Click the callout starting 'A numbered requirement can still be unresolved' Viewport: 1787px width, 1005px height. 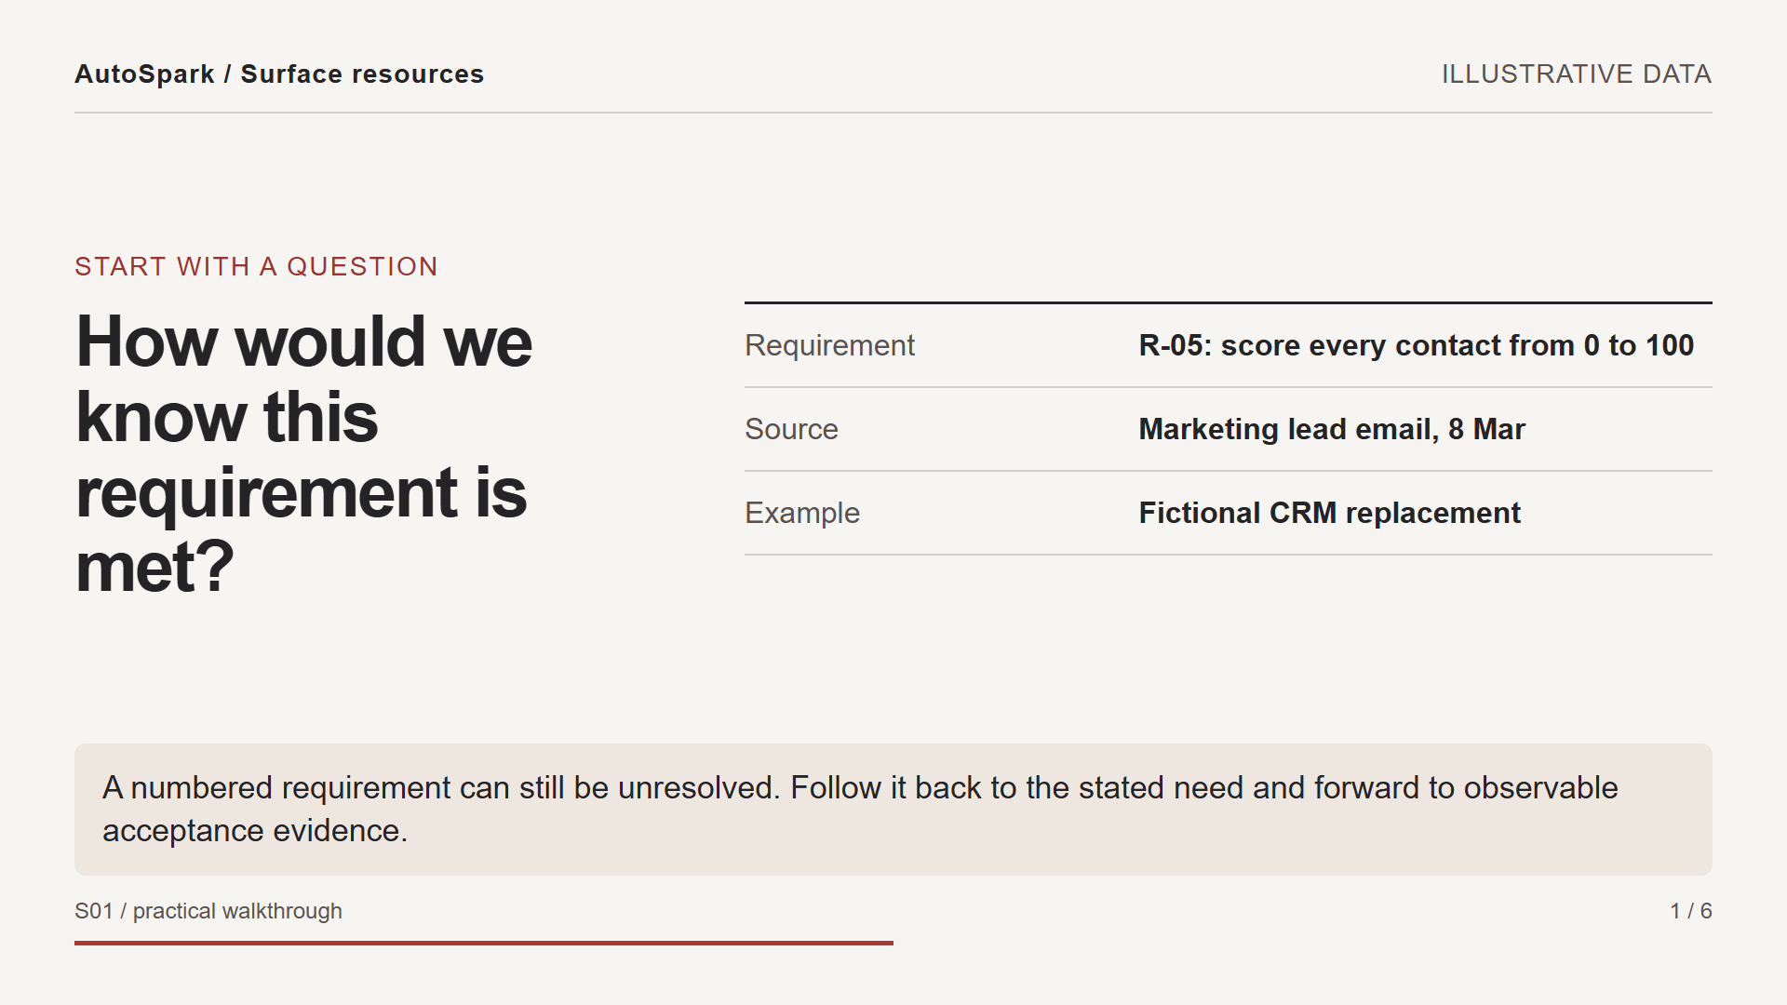[893, 810]
